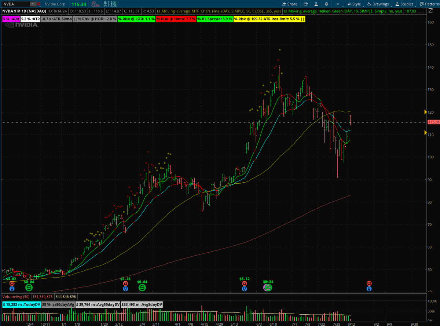Click the % HL Spread label
440x326 pixels.
[214, 18]
